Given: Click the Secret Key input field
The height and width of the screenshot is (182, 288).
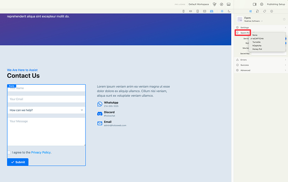Looking at the screenshot, I should click(x=269, y=54).
